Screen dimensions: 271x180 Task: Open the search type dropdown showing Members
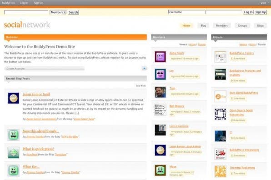coord(58,12)
